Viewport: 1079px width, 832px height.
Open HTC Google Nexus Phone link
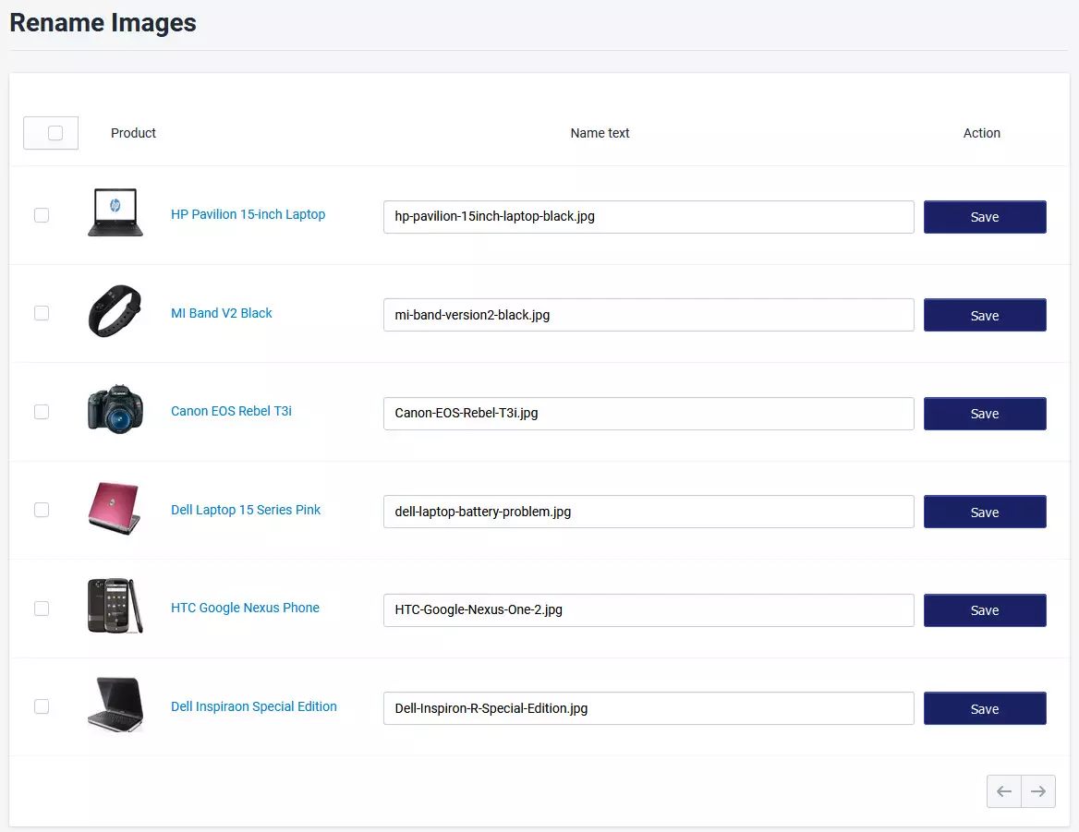pyautogui.click(x=245, y=608)
